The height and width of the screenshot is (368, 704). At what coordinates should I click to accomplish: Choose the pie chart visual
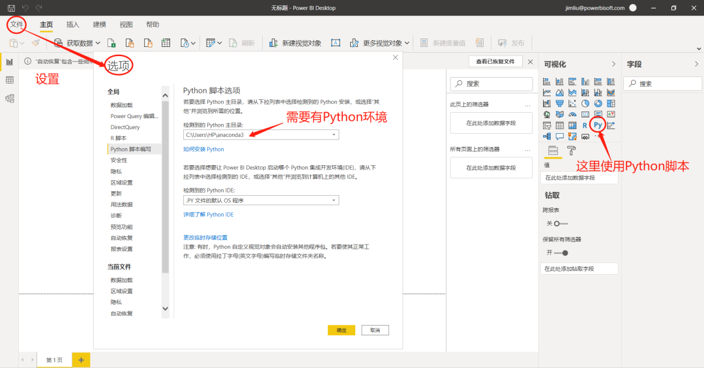pos(585,103)
